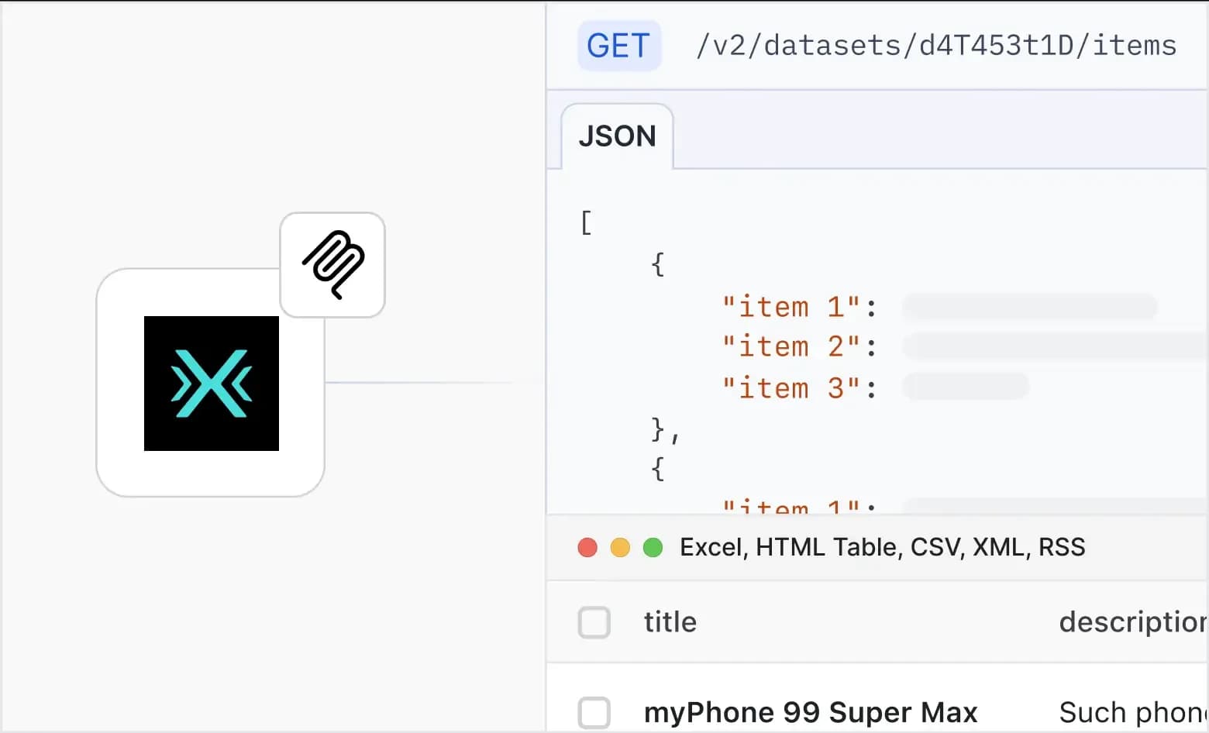Click the green window dot

[x=653, y=548]
